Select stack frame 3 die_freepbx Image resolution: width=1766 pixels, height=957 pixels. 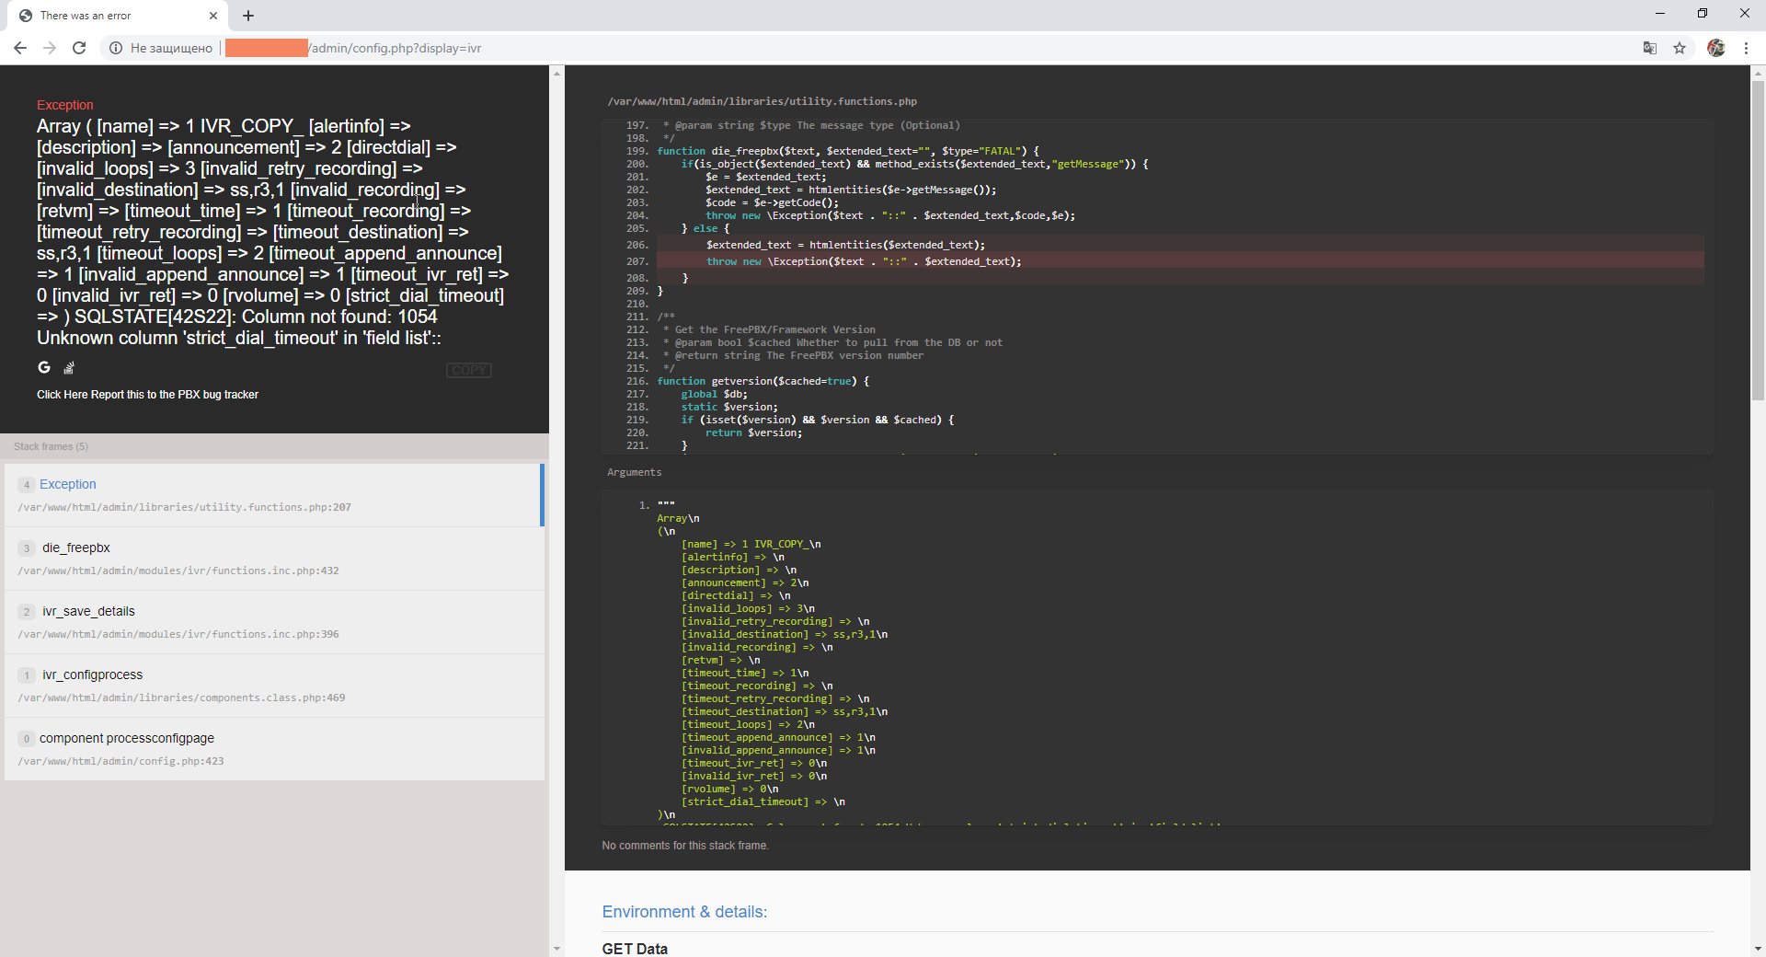click(x=274, y=559)
